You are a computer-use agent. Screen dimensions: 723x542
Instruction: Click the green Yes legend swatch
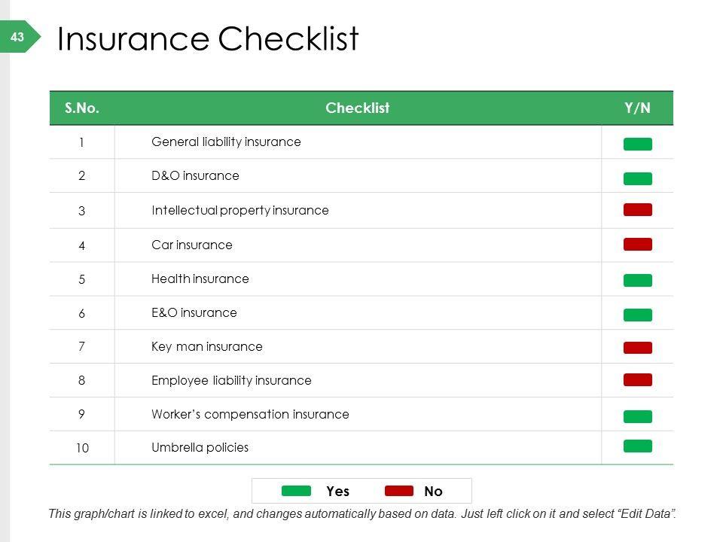pyautogui.click(x=296, y=491)
